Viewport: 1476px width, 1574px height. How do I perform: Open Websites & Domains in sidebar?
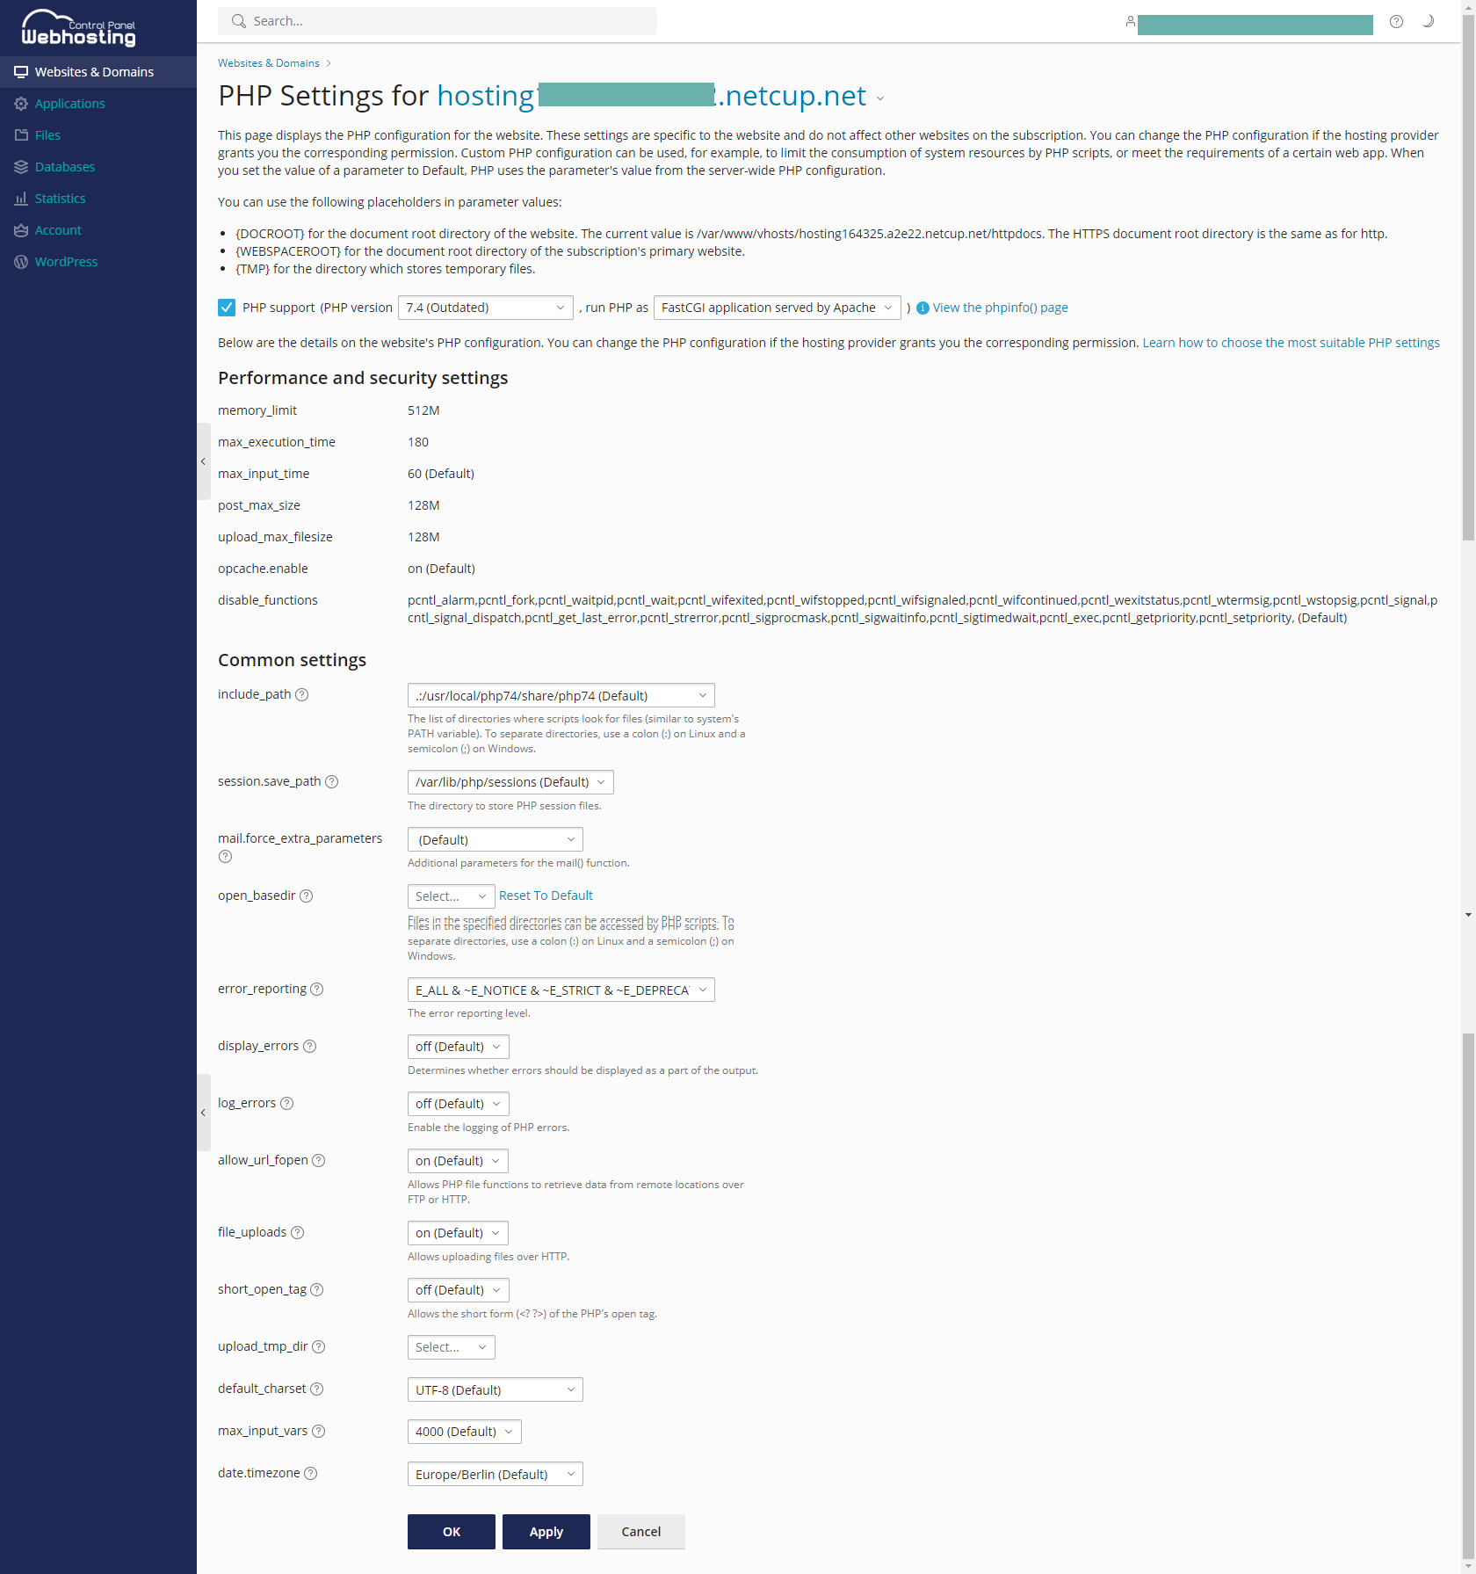[x=98, y=72]
